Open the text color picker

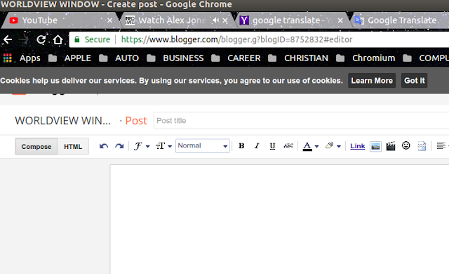311,146
